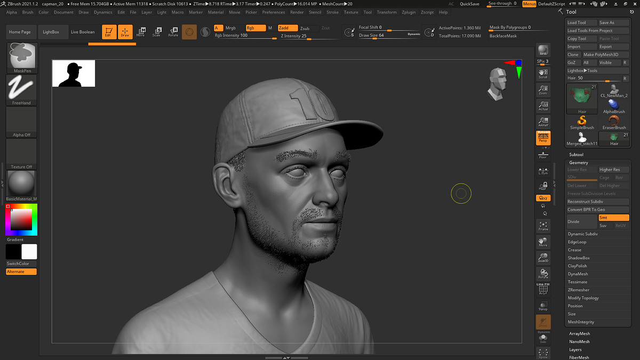Expand the NanoMesh section

click(x=579, y=342)
